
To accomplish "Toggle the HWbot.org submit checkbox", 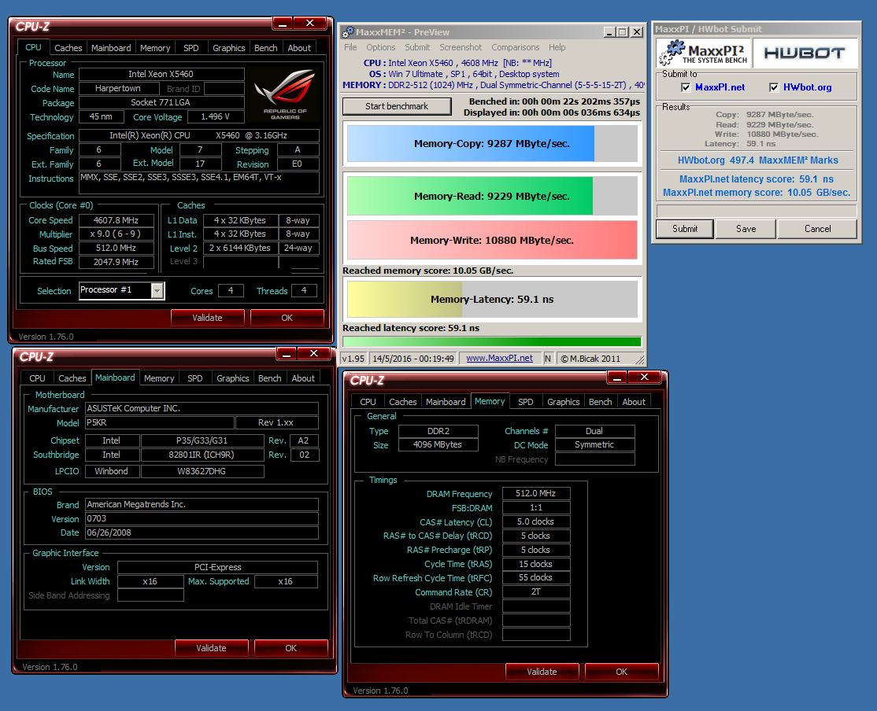I will (x=774, y=87).
